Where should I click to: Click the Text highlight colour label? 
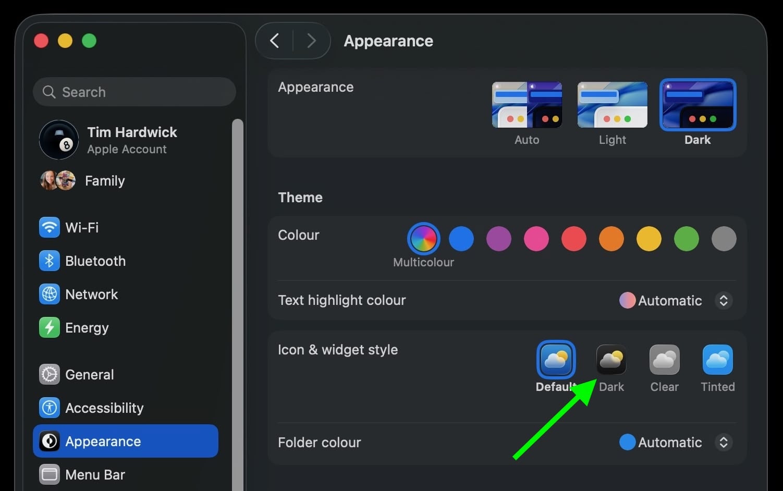point(342,300)
